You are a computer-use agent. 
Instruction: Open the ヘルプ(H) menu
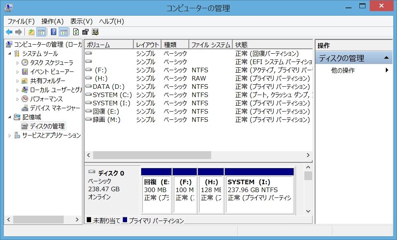coord(111,21)
